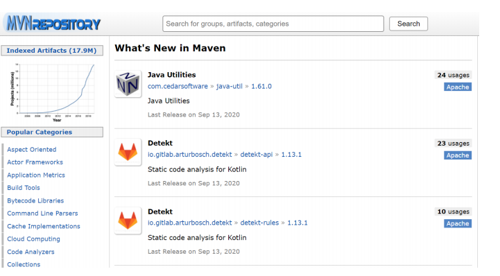Open the Popular Categories header
The width and height of the screenshot is (500, 276).
52,132
